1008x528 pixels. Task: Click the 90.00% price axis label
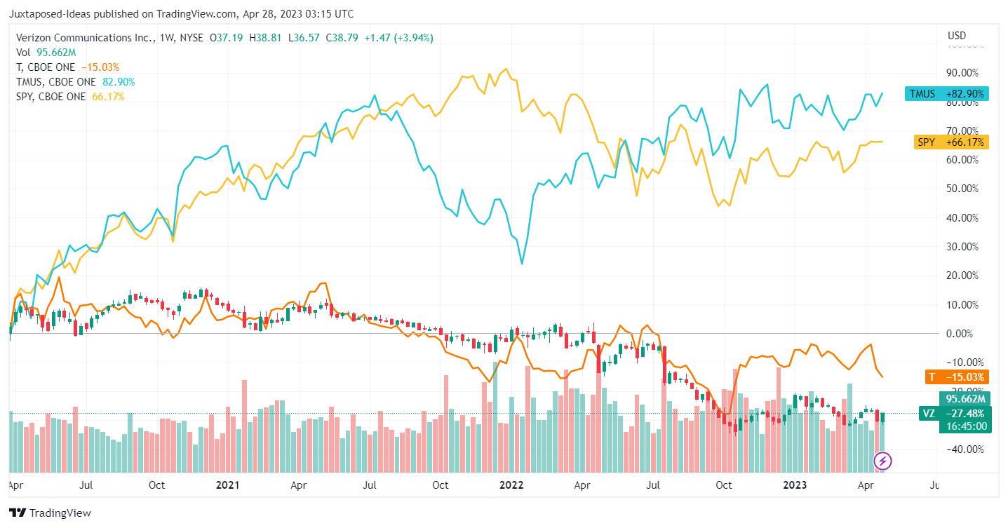point(962,73)
